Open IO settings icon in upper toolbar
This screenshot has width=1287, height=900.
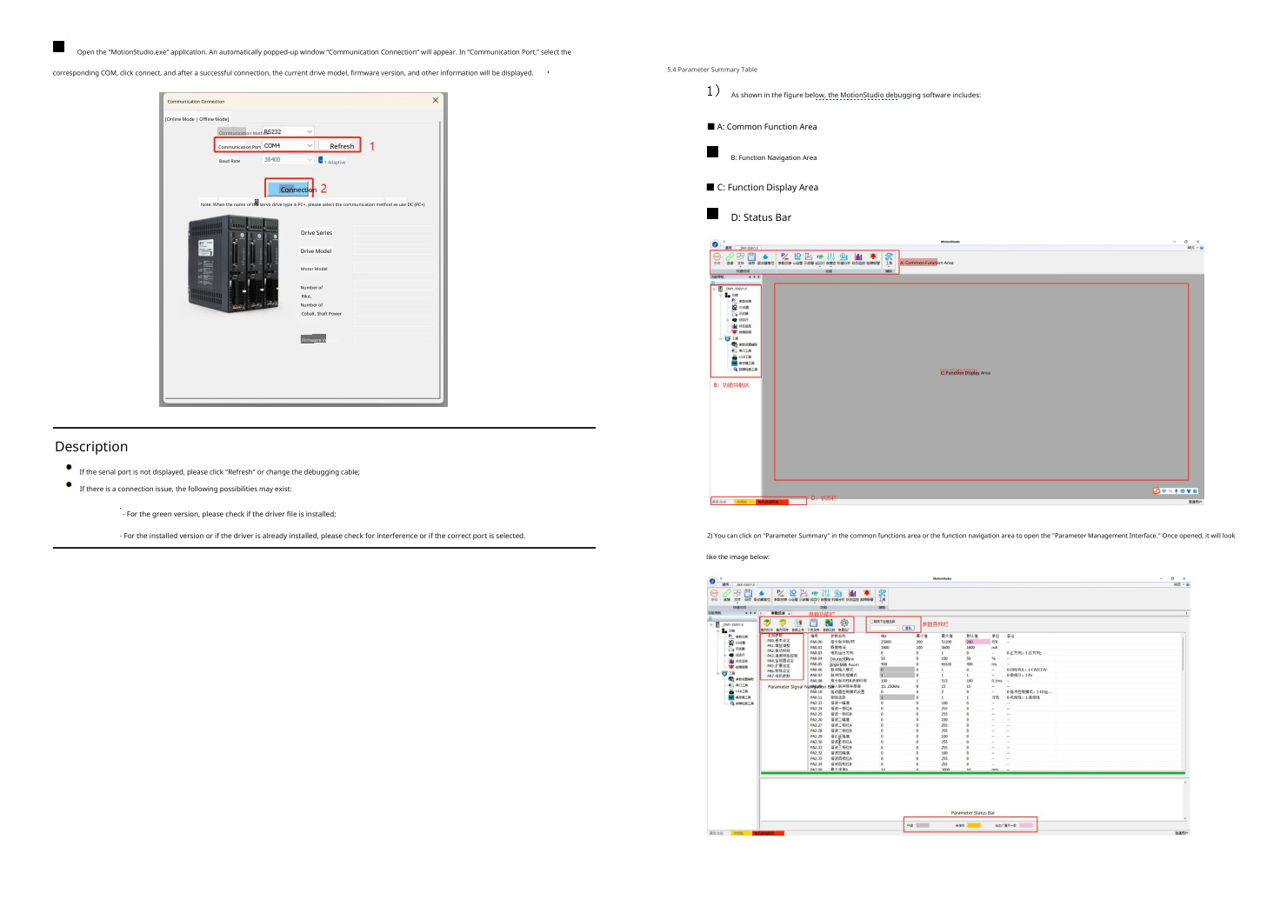(x=797, y=257)
